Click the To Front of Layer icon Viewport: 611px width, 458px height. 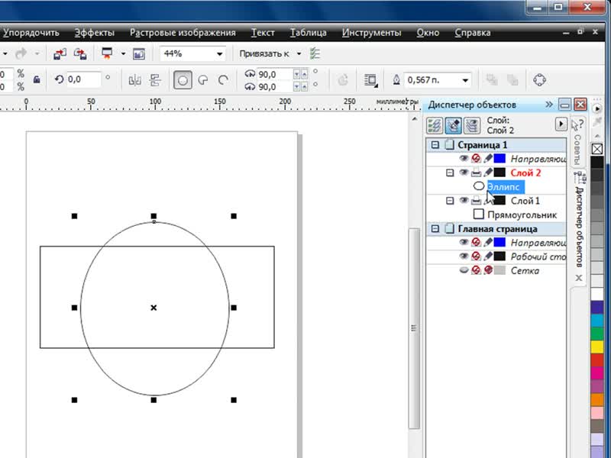click(x=492, y=80)
